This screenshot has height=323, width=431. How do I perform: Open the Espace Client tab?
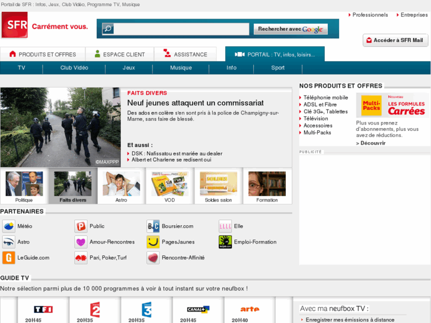(120, 54)
